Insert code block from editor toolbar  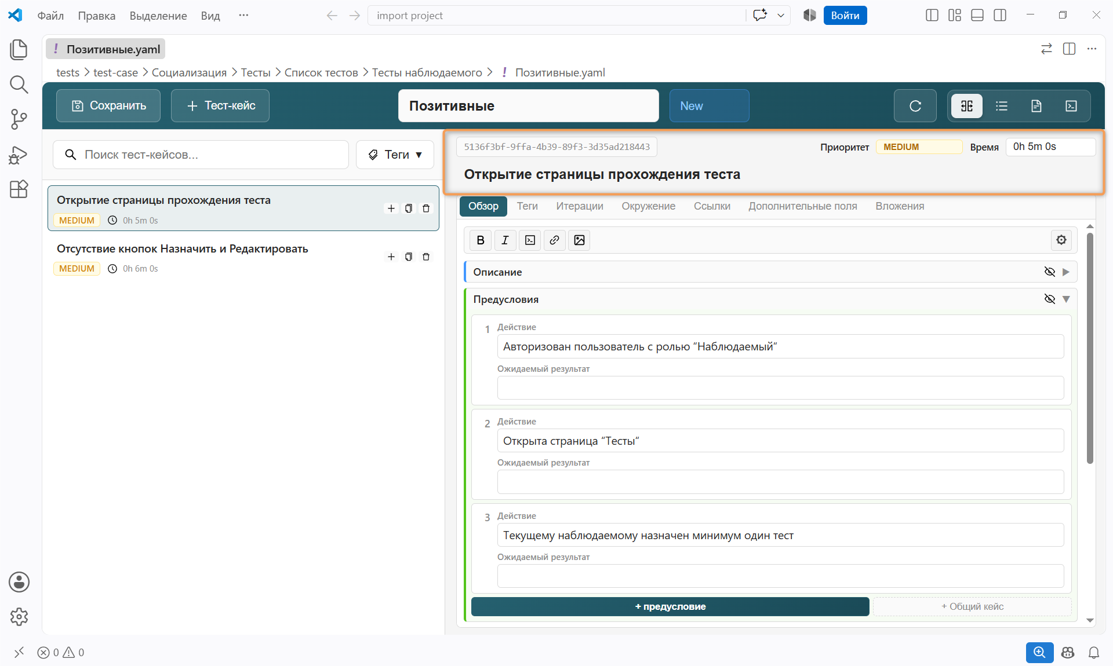pos(530,240)
